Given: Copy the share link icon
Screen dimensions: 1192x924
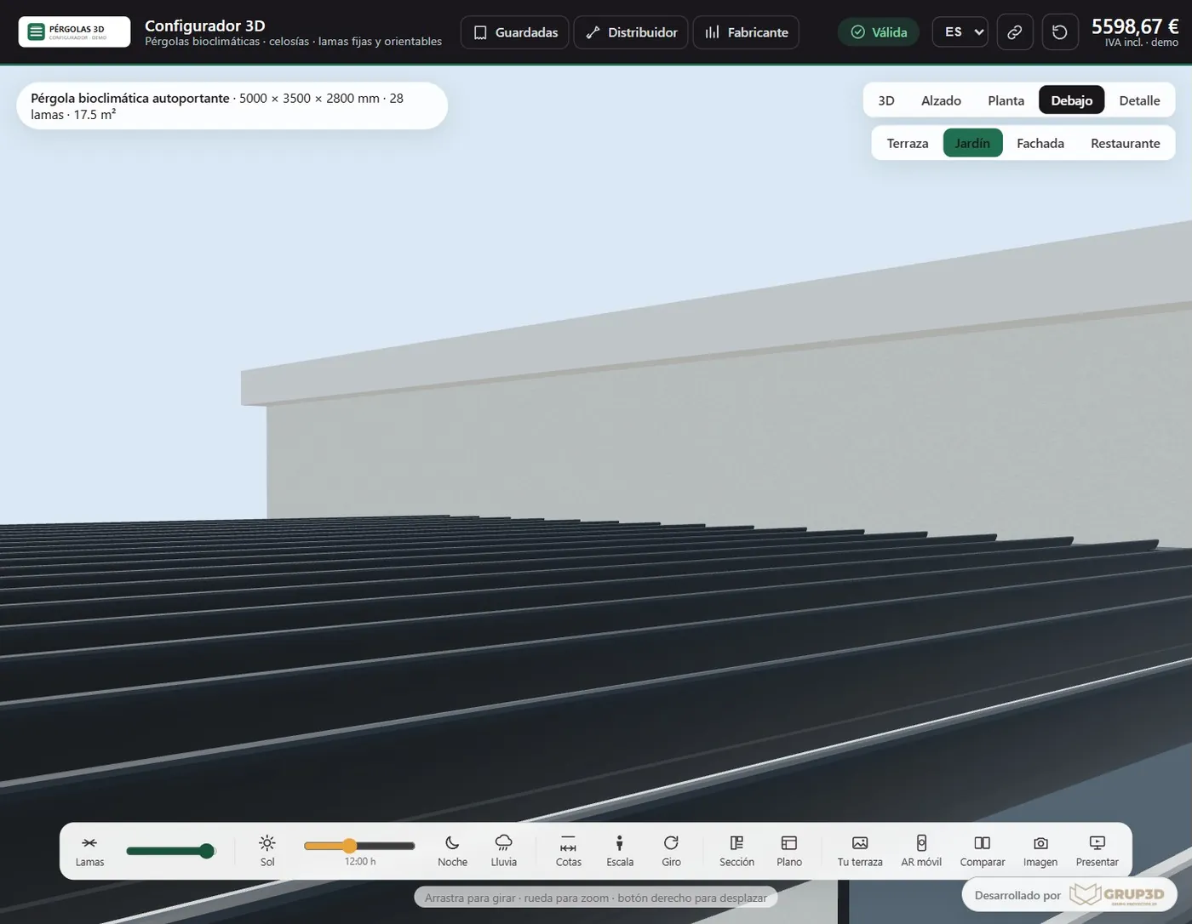Looking at the screenshot, I should (x=1015, y=32).
